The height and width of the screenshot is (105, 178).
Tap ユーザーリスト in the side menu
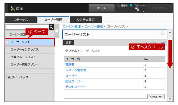[30, 42]
